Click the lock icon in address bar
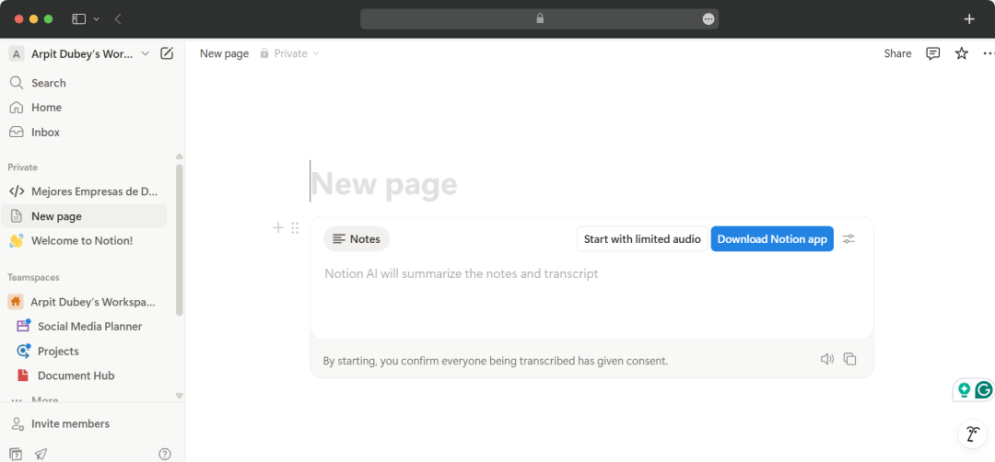Screen dimensions: 995x462 [x=540, y=19]
